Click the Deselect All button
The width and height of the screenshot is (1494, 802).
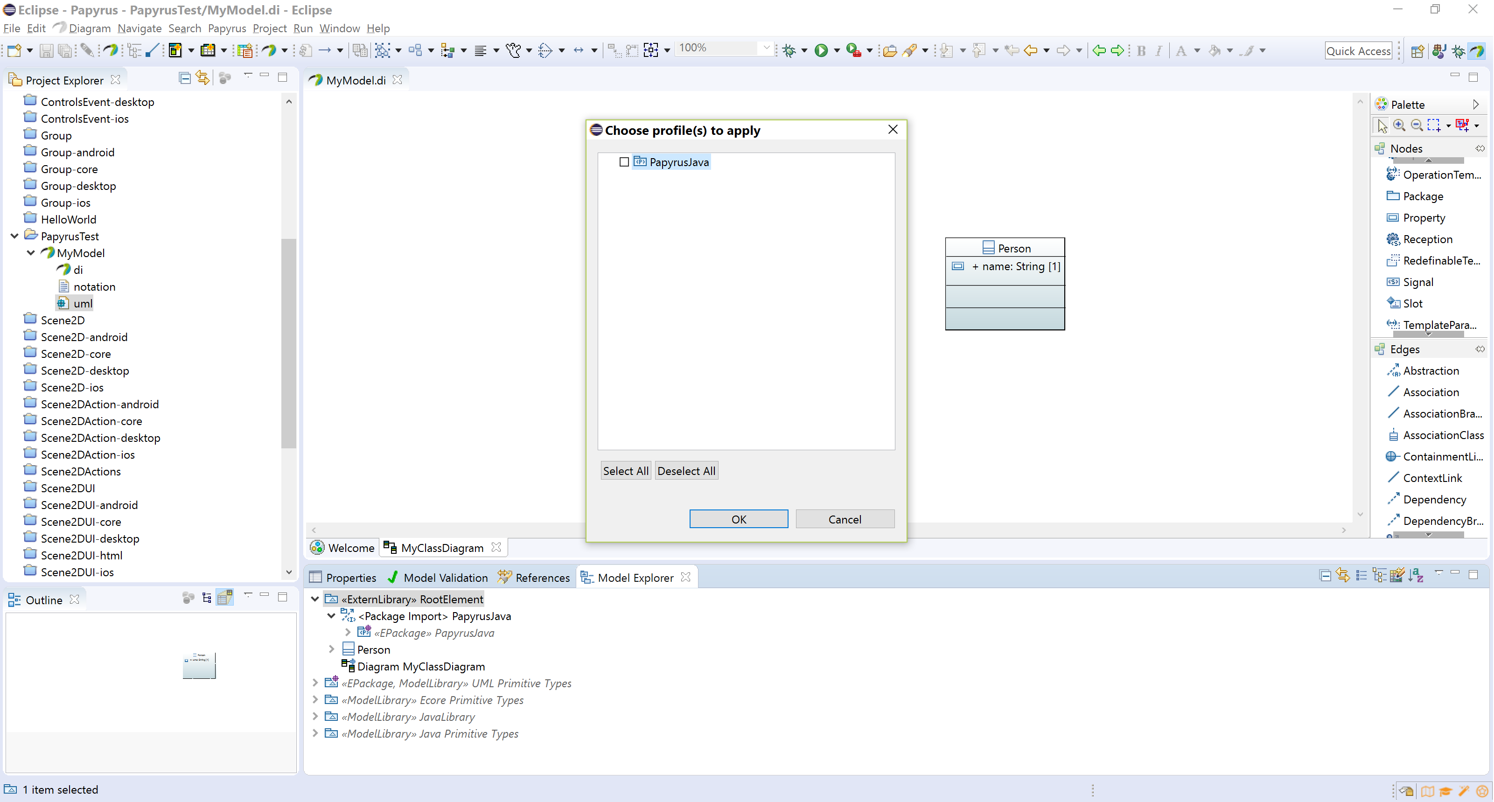686,471
